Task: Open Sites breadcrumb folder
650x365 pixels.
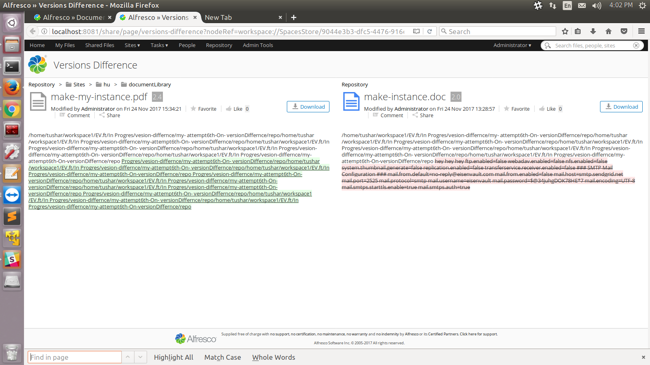Action: tap(76, 84)
